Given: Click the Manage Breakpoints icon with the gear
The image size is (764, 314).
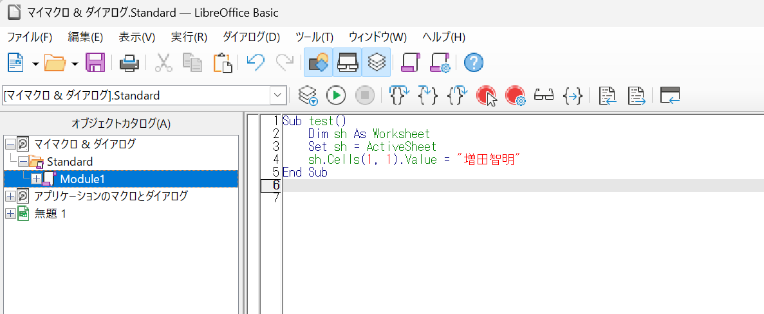Looking at the screenshot, I should 516,96.
